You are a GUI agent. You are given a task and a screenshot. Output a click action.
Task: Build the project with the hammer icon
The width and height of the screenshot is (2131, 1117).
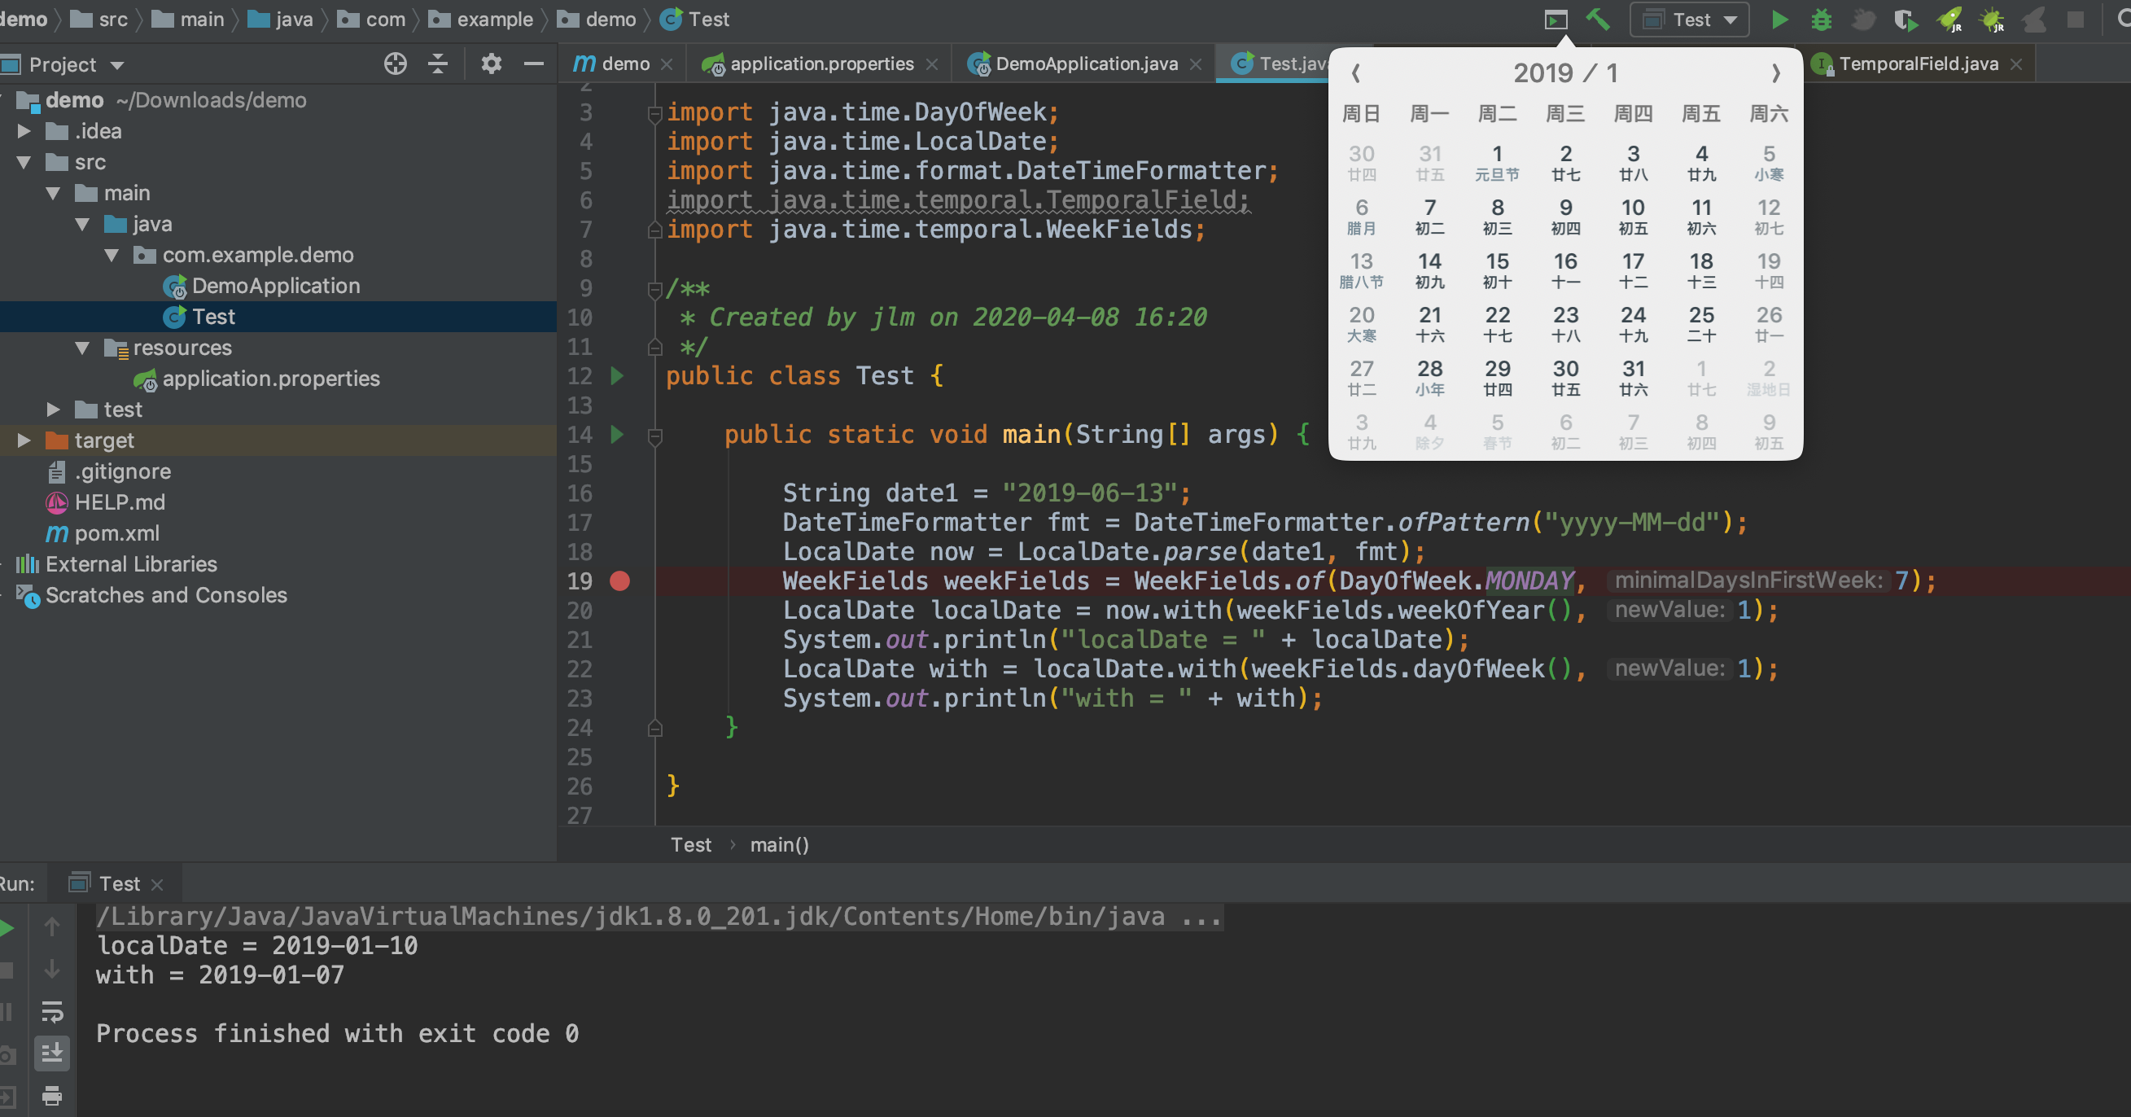1599,19
